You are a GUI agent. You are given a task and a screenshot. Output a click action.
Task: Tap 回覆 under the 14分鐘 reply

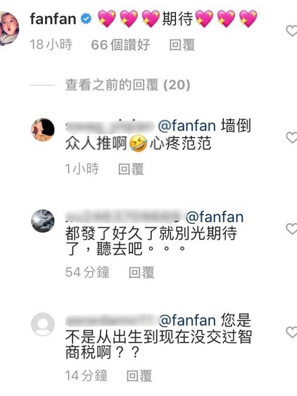click(139, 376)
